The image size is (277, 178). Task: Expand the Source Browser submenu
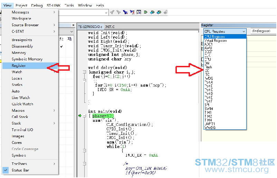(54, 25)
